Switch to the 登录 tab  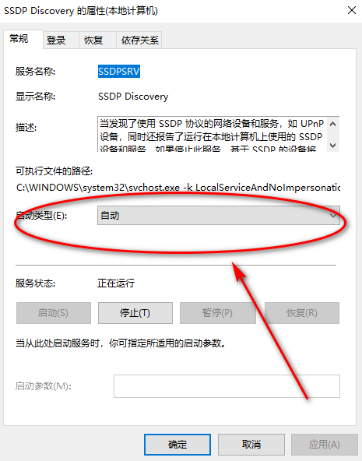(x=56, y=40)
